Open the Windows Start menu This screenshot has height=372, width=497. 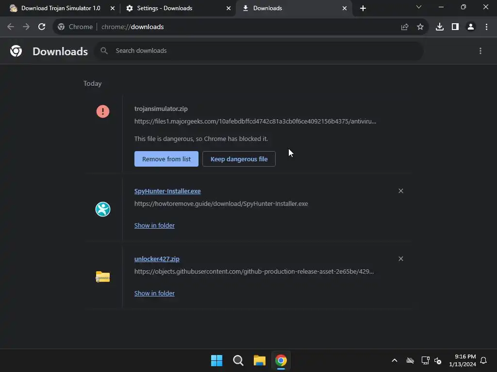tap(217, 360)
